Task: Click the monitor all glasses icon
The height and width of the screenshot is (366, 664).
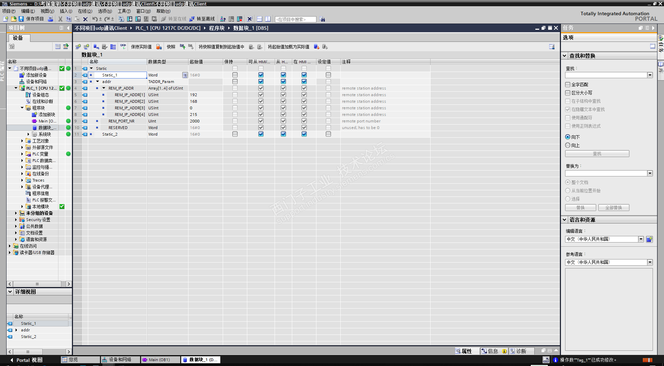Action: pyautogui.click(x=123, y=47)
